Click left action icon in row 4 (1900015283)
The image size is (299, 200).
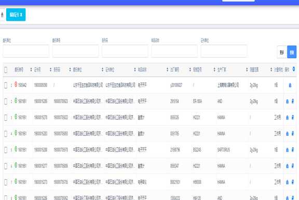288,134
